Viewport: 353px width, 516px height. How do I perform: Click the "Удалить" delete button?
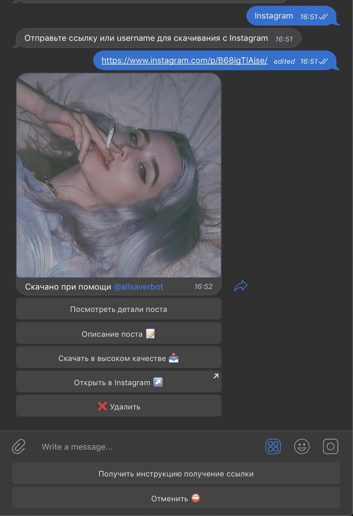coord(119,406)
